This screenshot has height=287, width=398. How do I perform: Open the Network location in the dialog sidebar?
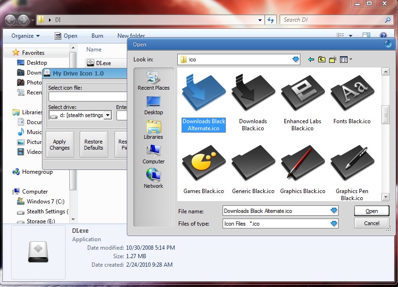tap(153, 178)
